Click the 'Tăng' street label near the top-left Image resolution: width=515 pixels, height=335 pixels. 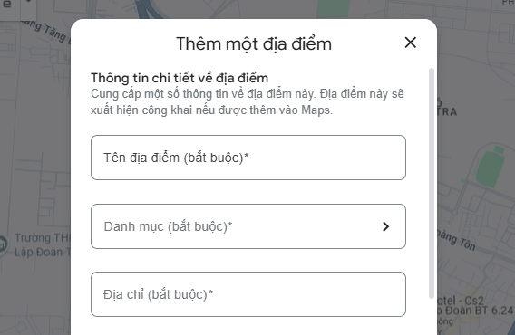[55, 33]
